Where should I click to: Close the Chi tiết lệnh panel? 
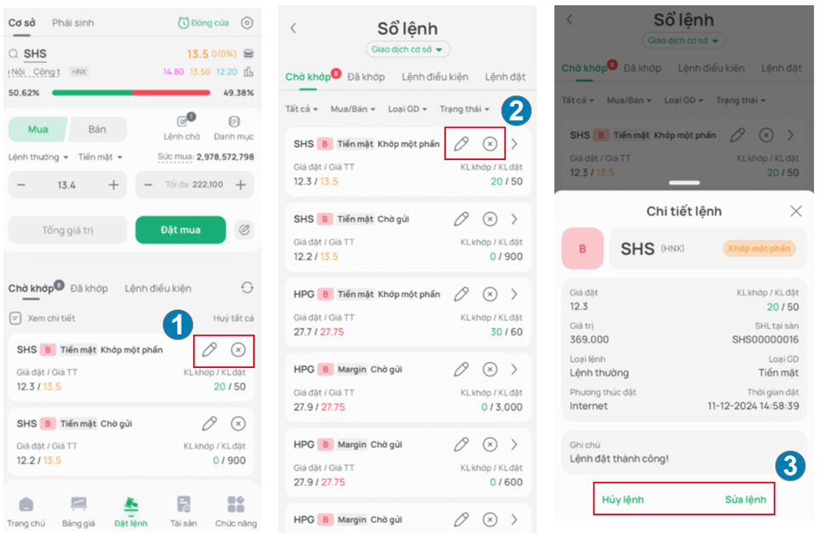[795, 211]
